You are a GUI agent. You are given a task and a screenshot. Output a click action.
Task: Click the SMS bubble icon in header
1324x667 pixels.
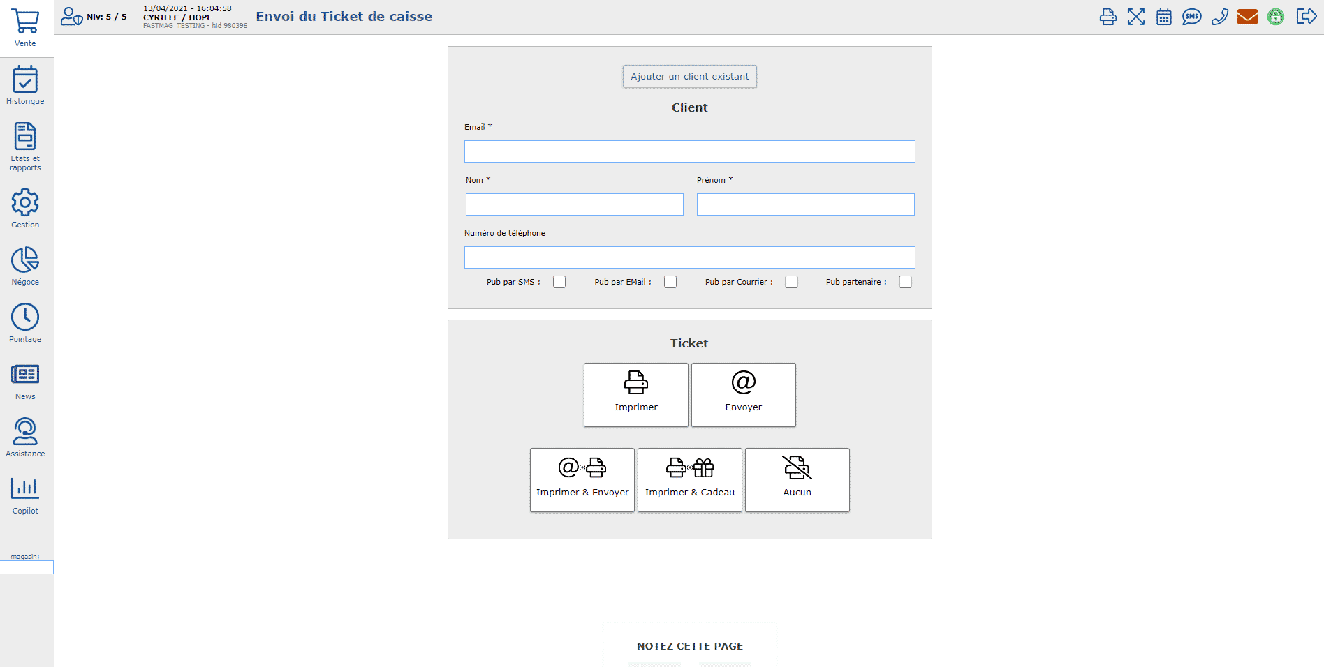pyautogui.click(x=1191, y=17)
